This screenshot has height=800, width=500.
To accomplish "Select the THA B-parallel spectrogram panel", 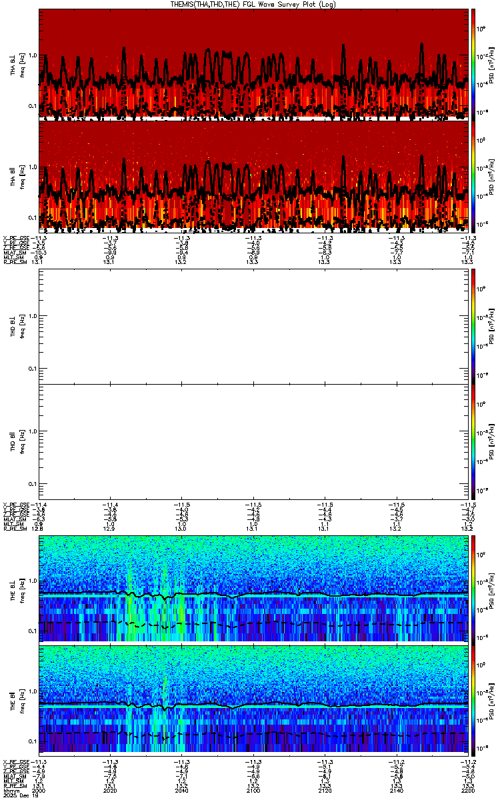I will tap(254, 177).
